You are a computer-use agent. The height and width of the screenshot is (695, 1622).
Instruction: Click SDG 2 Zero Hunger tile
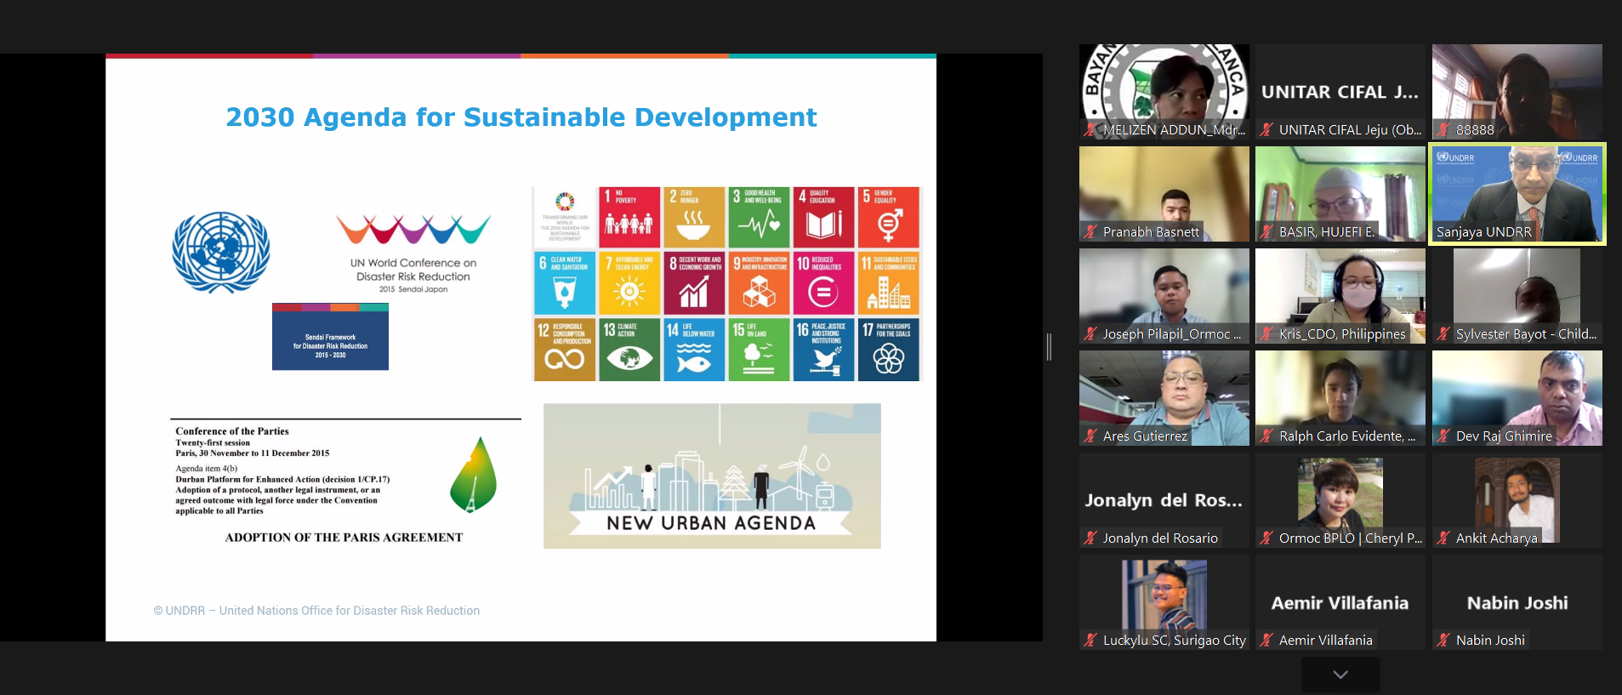click(x=694, y=217)
